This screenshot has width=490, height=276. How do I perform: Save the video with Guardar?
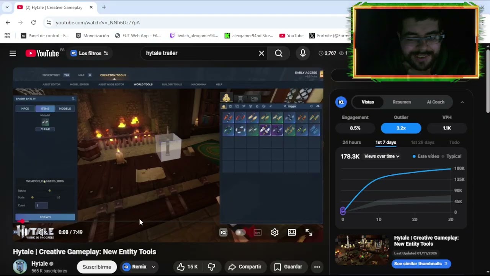pyautogui.click(x=288, y=267)
